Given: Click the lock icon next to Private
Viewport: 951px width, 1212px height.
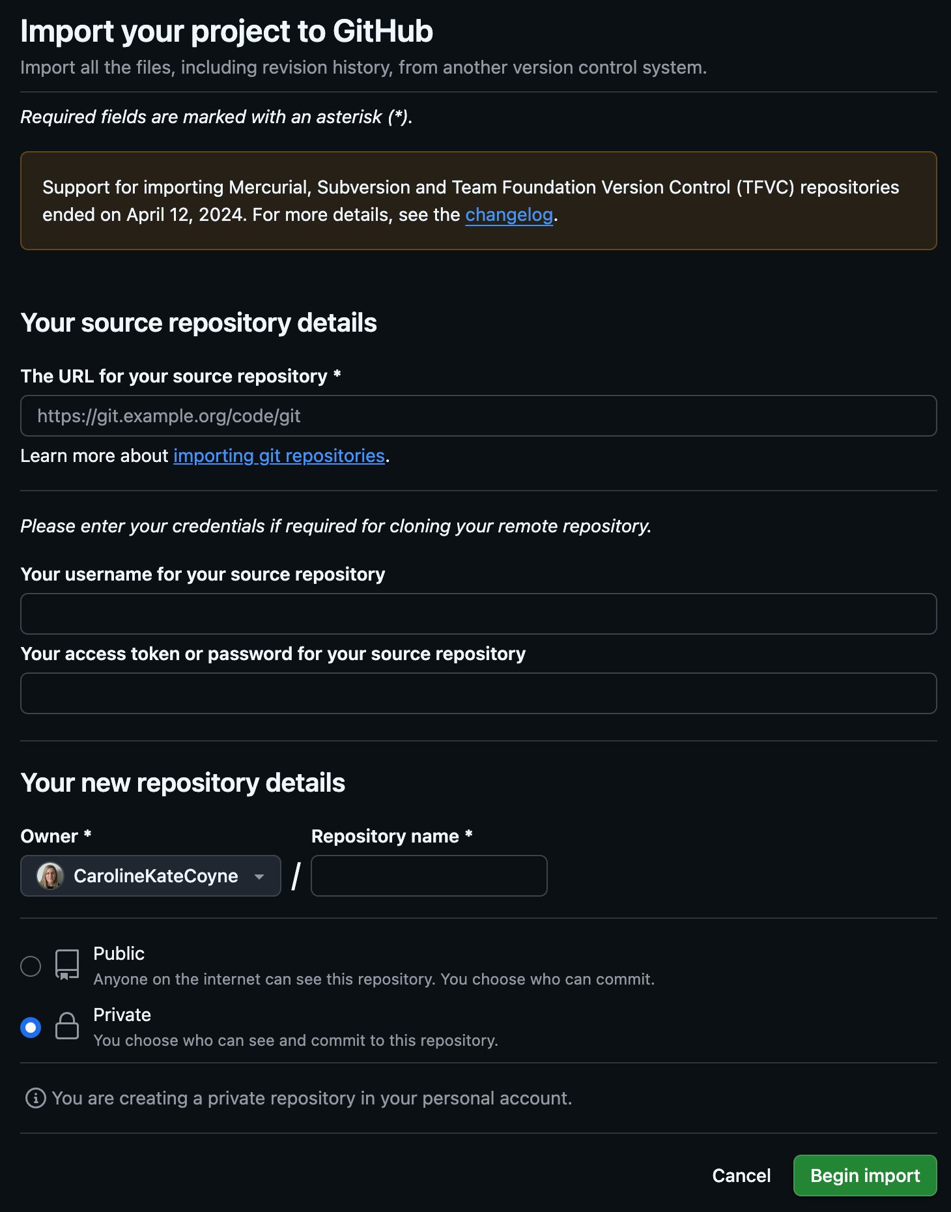Looking at the screenshot, I should 66,1026.
